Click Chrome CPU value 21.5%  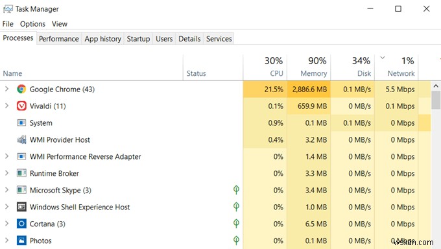[x=274, y=89]
